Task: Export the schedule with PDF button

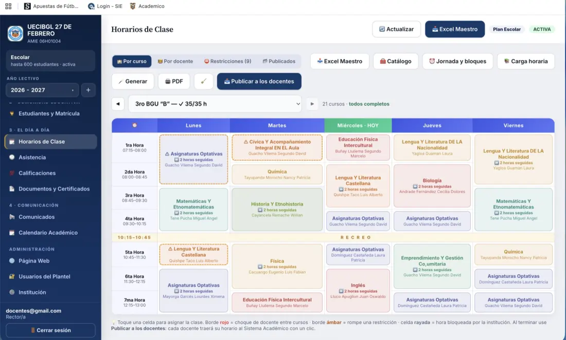Action: 174,81
